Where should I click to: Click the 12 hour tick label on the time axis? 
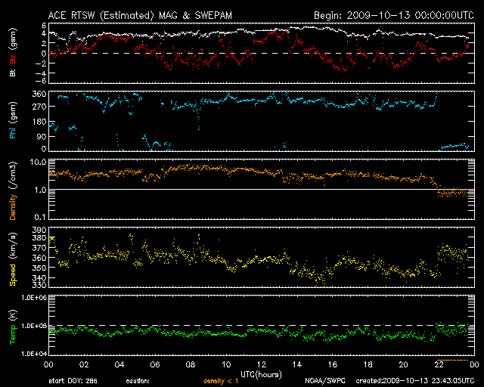260,364
